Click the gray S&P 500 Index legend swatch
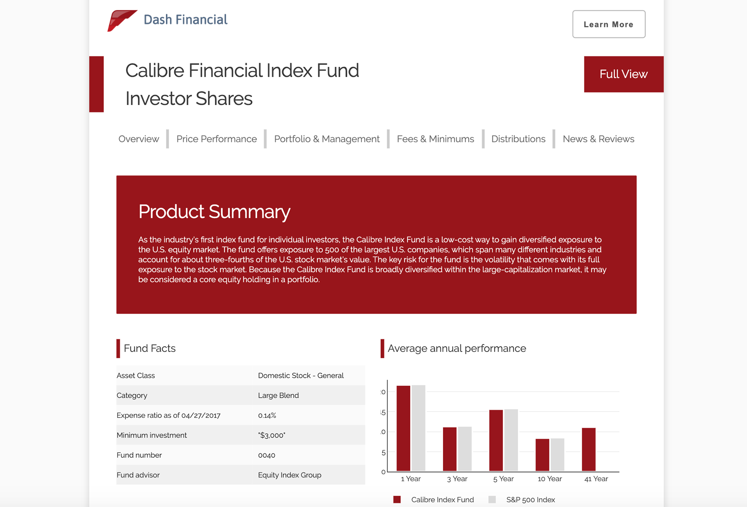Image resolution: width=747 pixels, height=507 pixels. [x=492, y=500]
